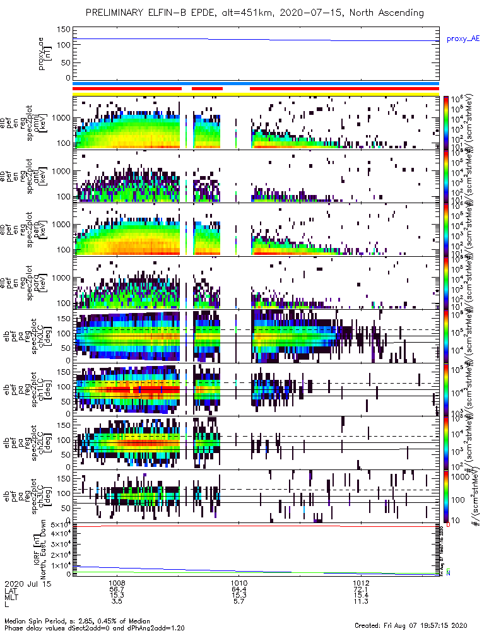Click the '10^6' label on omni color bar
Image resolution: width=489 pixels, height=631 pixels.
click(x=456, y=100)
